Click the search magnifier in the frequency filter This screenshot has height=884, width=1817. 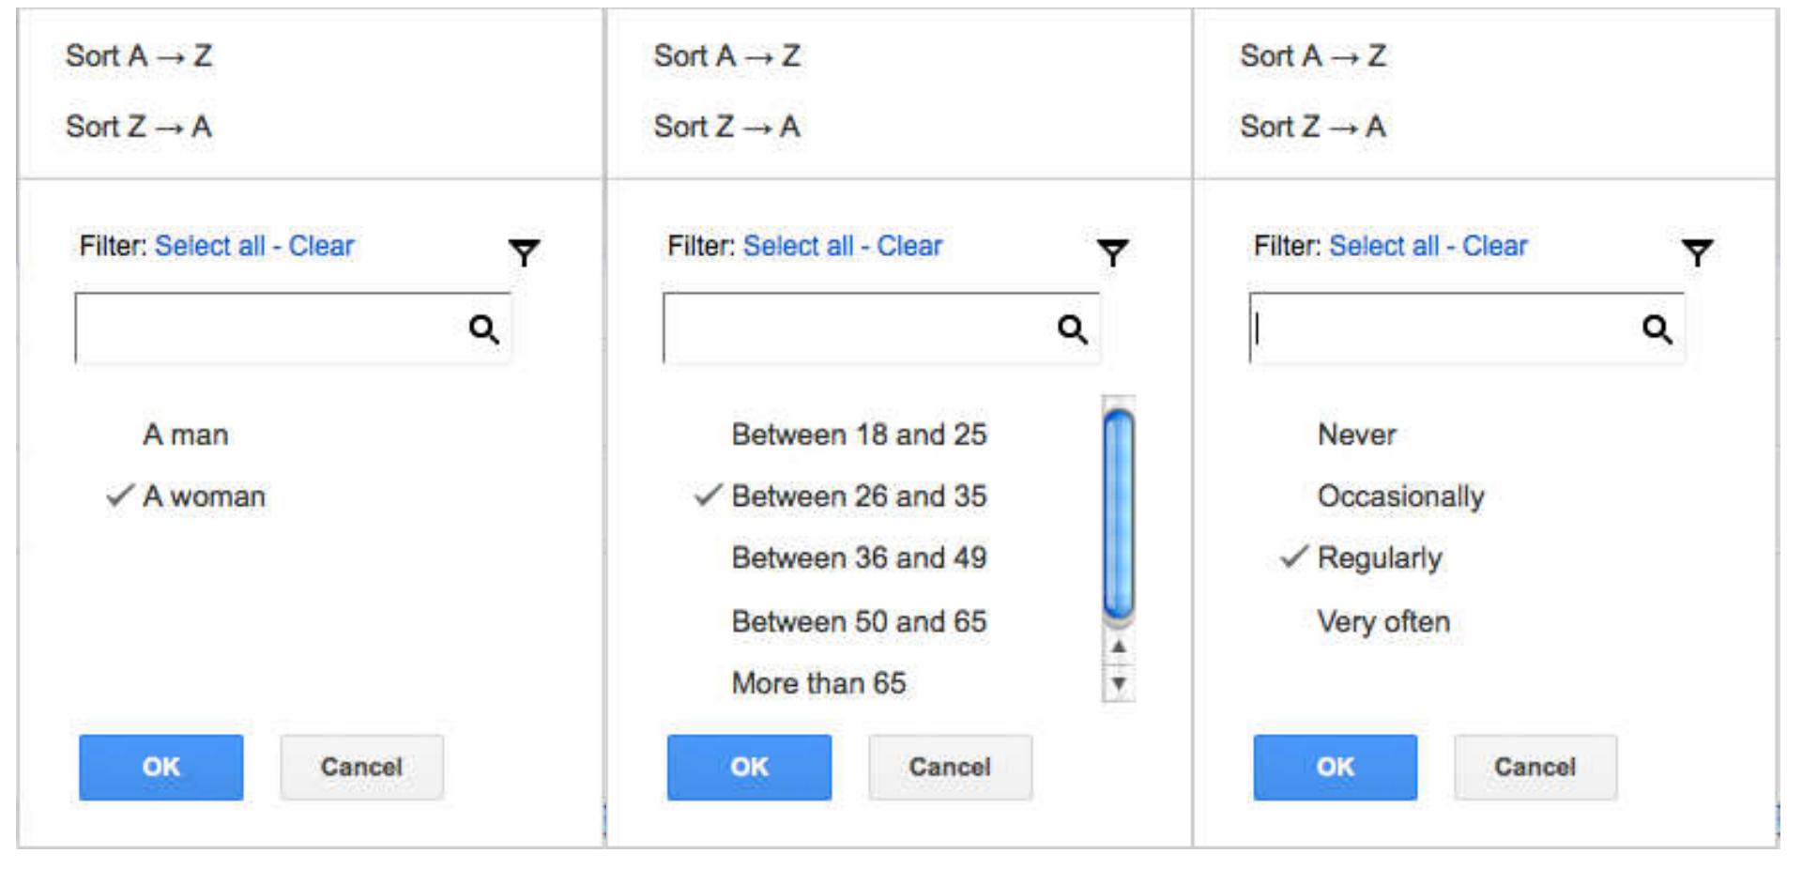pyautogui.click(x=1657, y=328)
